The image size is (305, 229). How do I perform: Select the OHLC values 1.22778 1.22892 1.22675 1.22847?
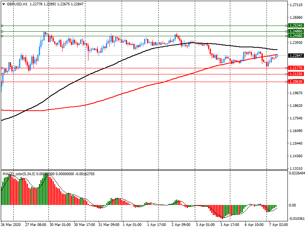tap(56, 4)
